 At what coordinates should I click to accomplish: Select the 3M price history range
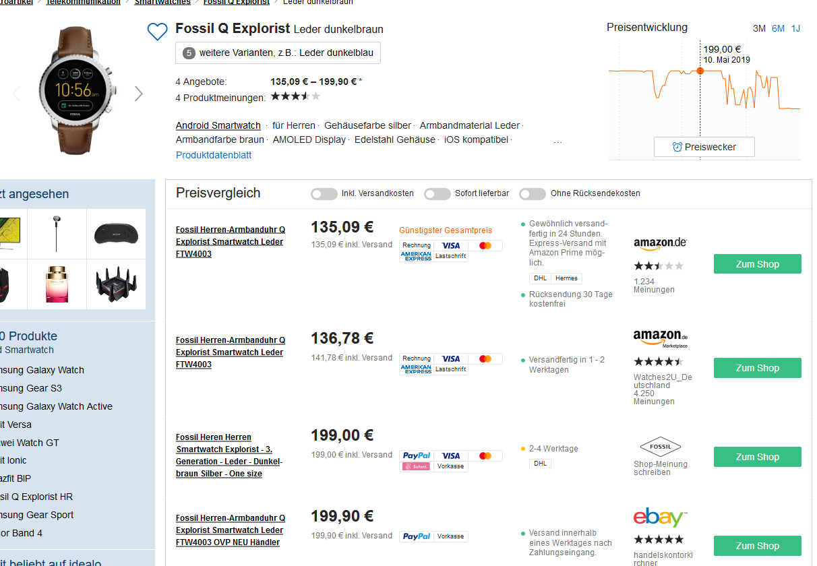759,28
